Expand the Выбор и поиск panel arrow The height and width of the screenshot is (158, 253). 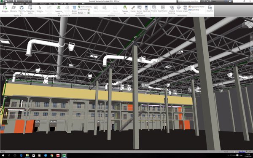click(x=70, y=16)
